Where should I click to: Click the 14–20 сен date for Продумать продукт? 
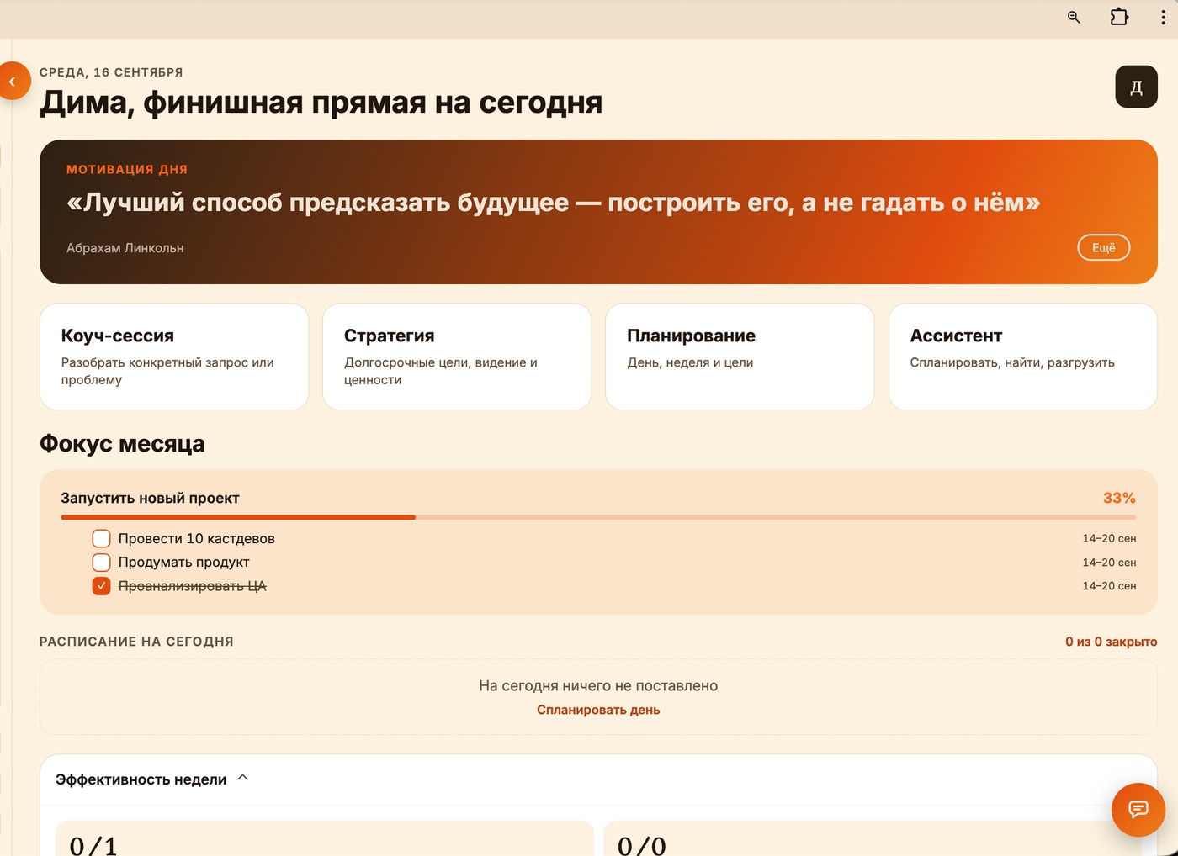coord(1109,563)
